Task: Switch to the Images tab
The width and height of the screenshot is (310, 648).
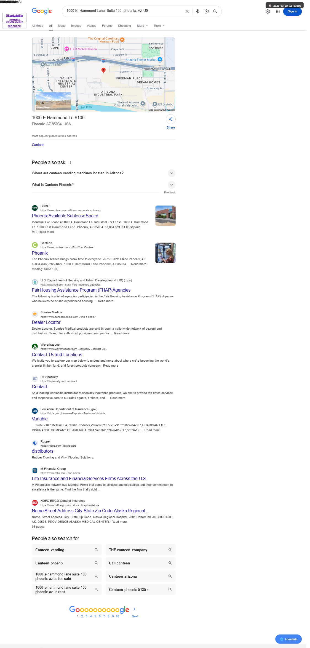Action: point(76,26)
